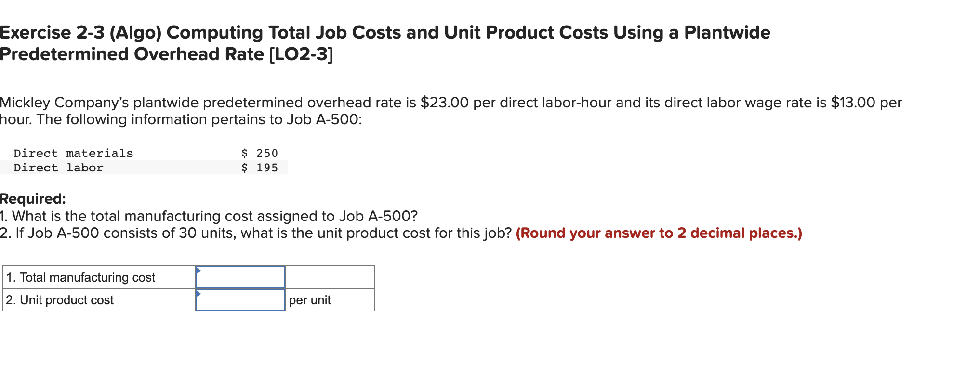The image size is (953, 389).
Task: Select the '$ 250' value for Direct materials
Action: coord(260,153)
